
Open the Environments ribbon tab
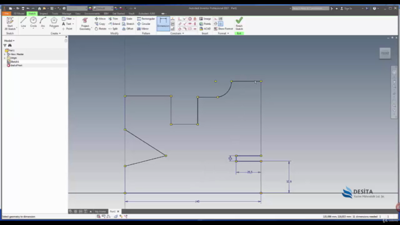point(92,14)
